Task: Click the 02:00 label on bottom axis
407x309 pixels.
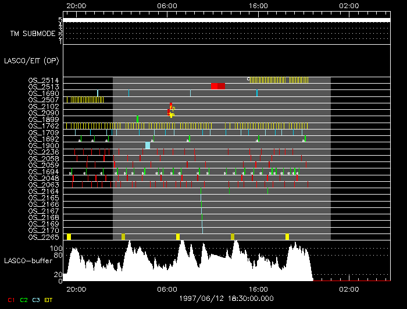Action: pos(349,289)
